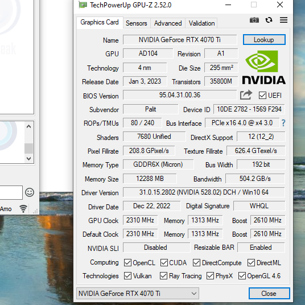This screenshot has height=305, width=305.
Task: Click the Pixel Fillrate 208.8 GPixel/s
Action: pos(149,151)
